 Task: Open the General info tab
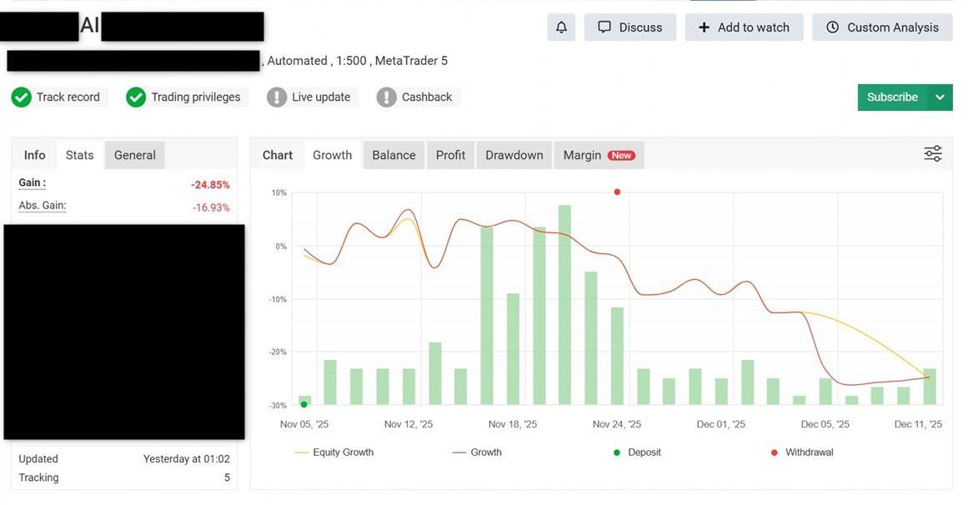click(135, 155)
